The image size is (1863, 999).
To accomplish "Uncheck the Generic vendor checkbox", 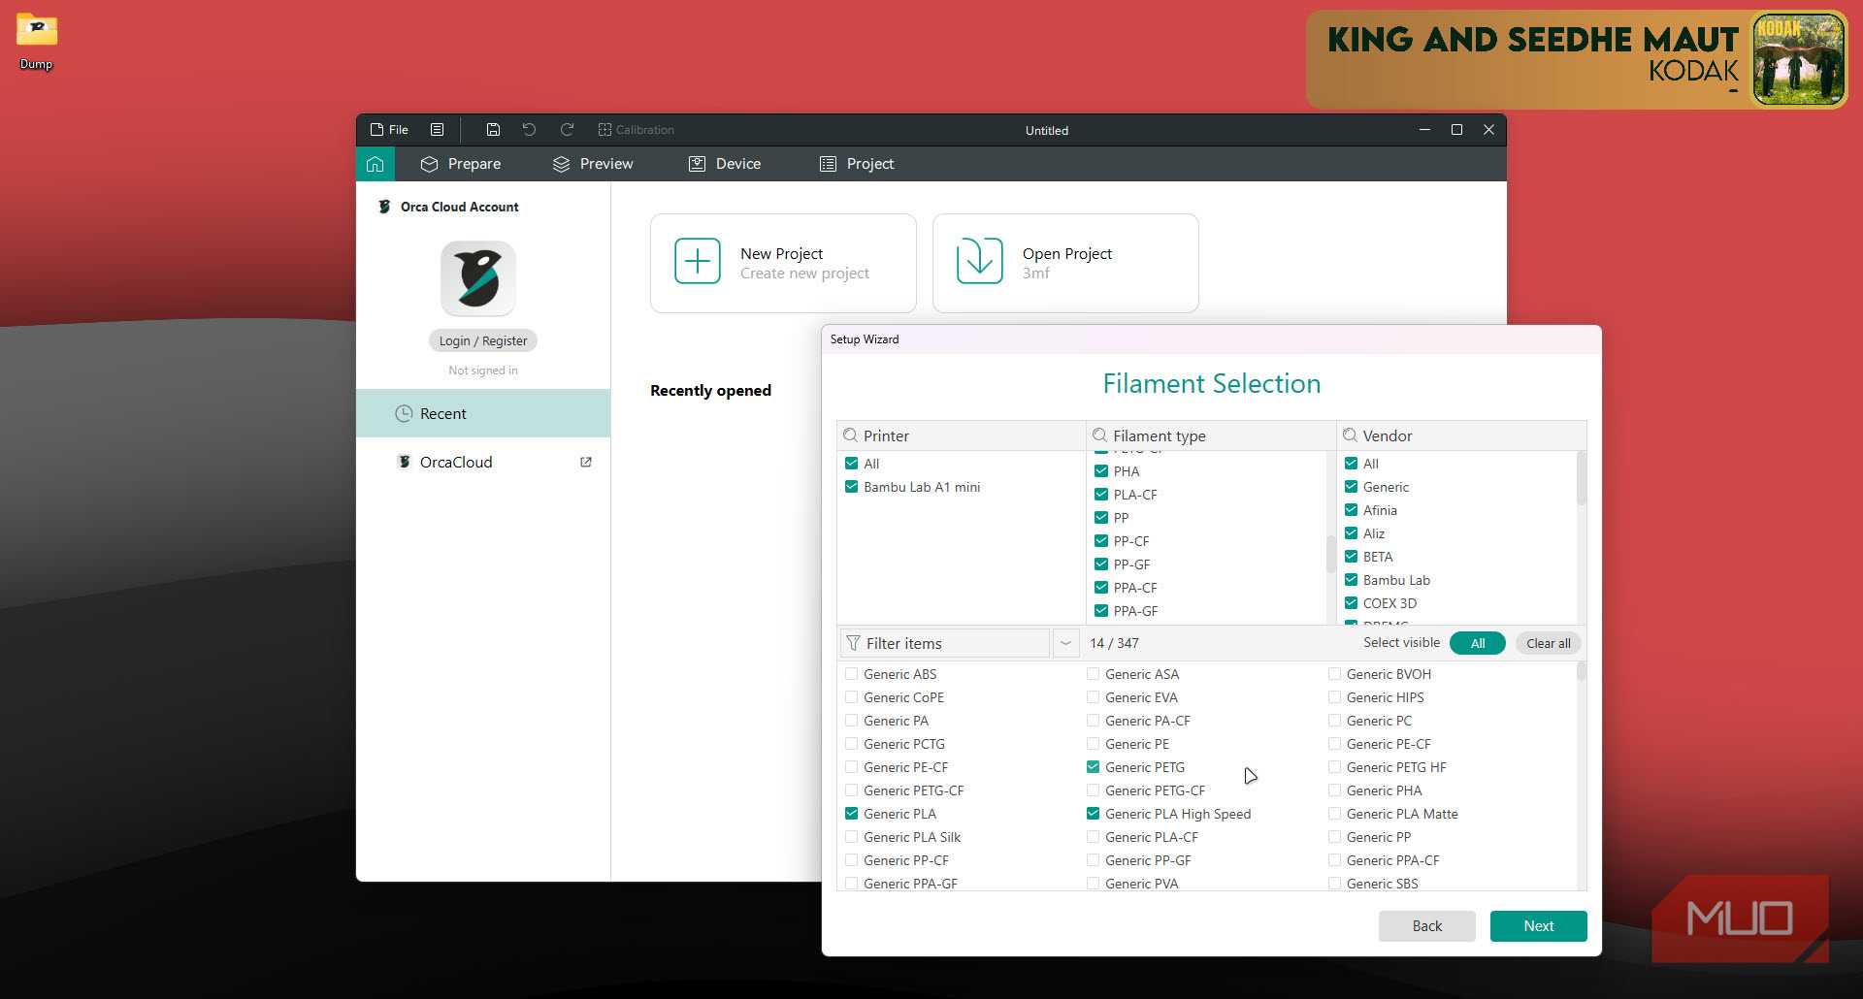I will pos(1351,487).
